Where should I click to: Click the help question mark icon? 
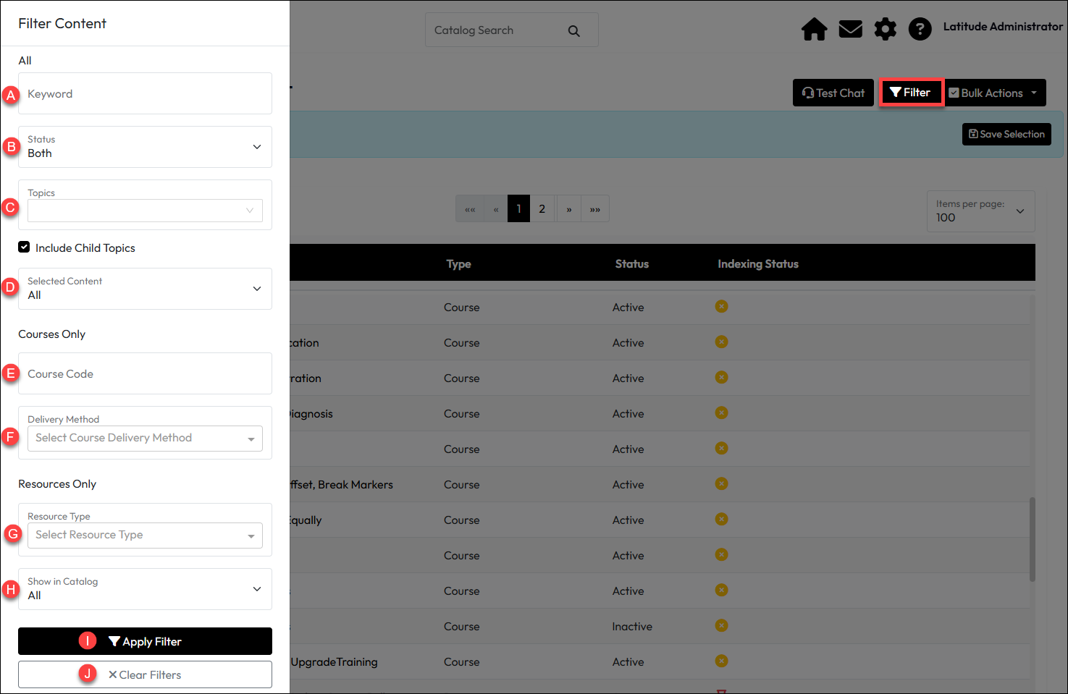point(920,30)
